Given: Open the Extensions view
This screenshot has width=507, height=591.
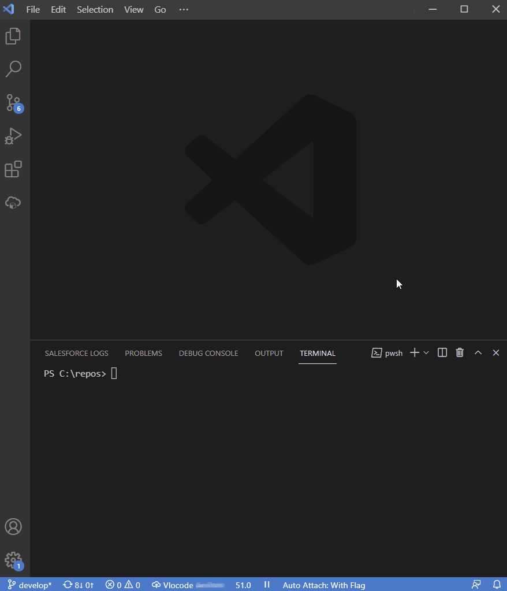Looking at the screenshot, I should pos(13,169).
